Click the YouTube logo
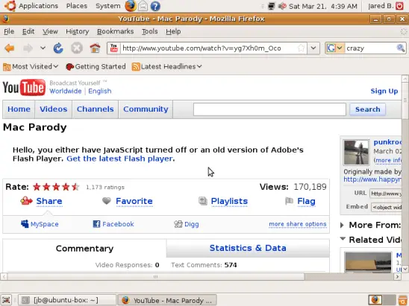This screenshot has height=306, width=409. click(24, 87)
